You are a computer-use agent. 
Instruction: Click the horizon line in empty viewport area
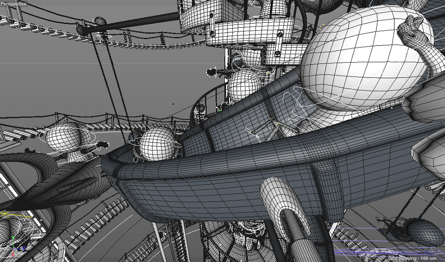[x=93, y=63]
